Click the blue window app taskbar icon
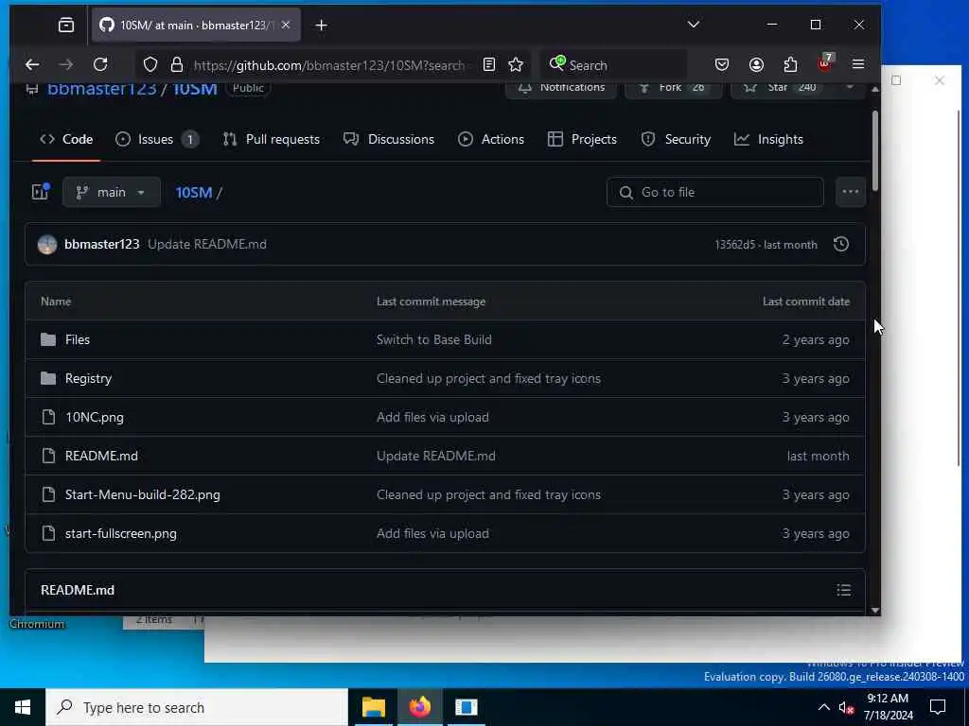This screenshot has width=969, height=726. (466, 707)
